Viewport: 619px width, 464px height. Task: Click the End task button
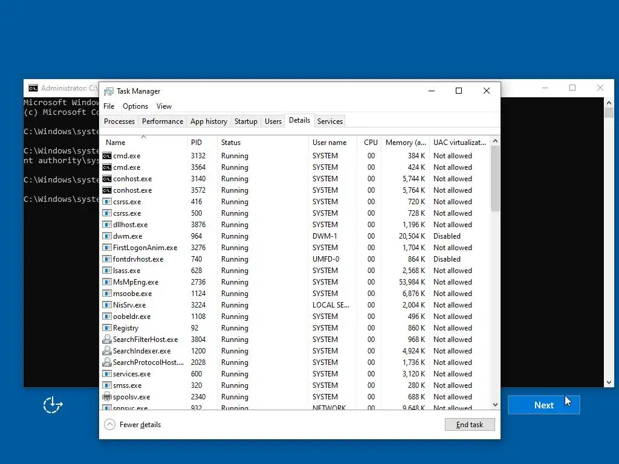click(470, 425)
